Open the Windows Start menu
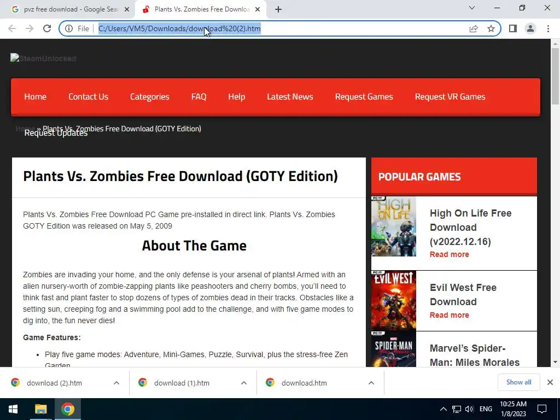 tap(13, 409)
